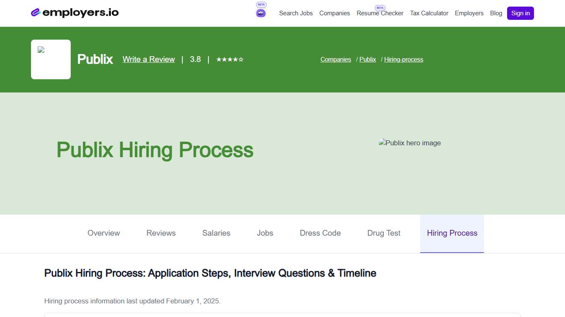Image resolution: width=565 pixels, height=317 pixels.
Task: Open the Tax Calculator page
Action: 429,13
